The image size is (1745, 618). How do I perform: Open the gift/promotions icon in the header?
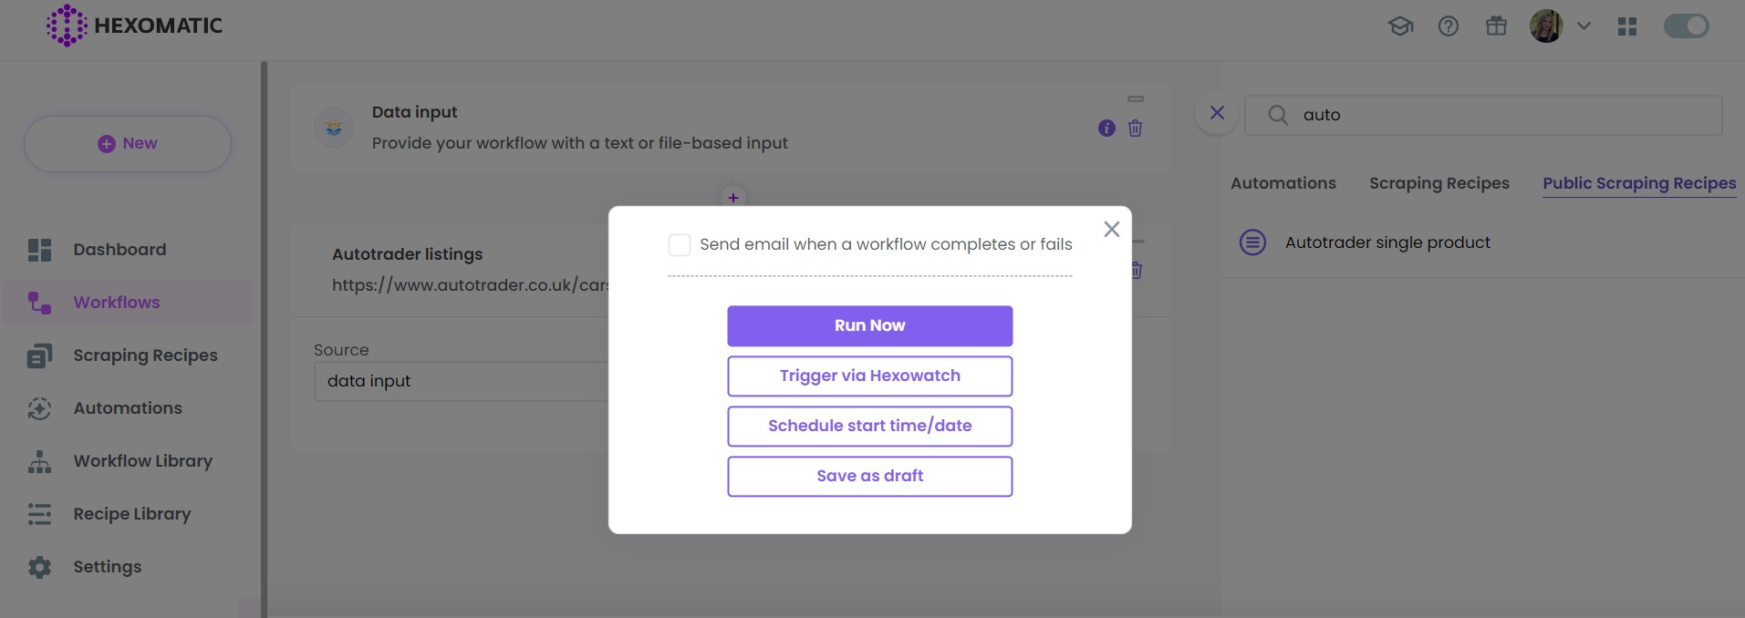point(1495,26)
